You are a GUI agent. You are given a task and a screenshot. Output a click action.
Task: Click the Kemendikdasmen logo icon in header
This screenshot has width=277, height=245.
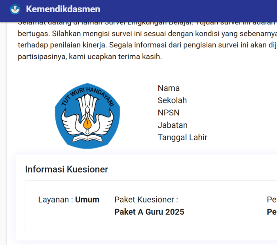[x=15, y=9]
